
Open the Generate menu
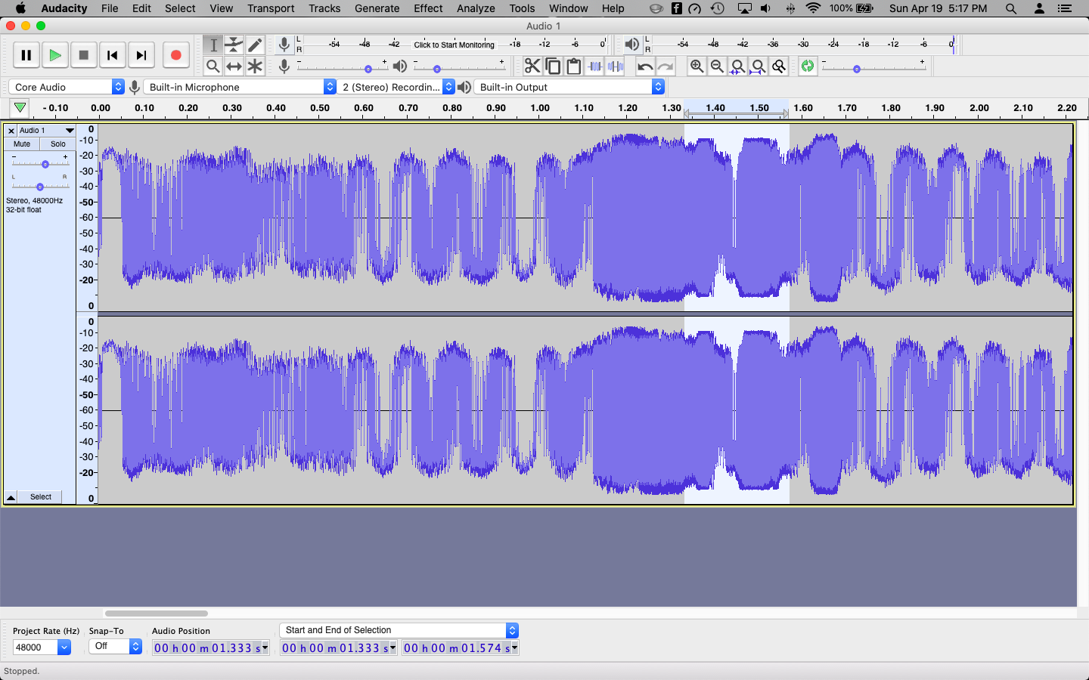pyautogui.click(x=377, y=8)
